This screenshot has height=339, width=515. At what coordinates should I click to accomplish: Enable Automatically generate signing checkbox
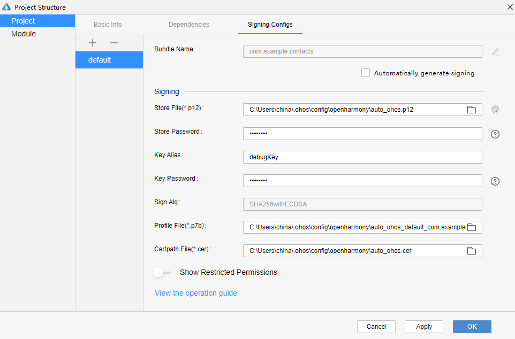pos(366,73)
